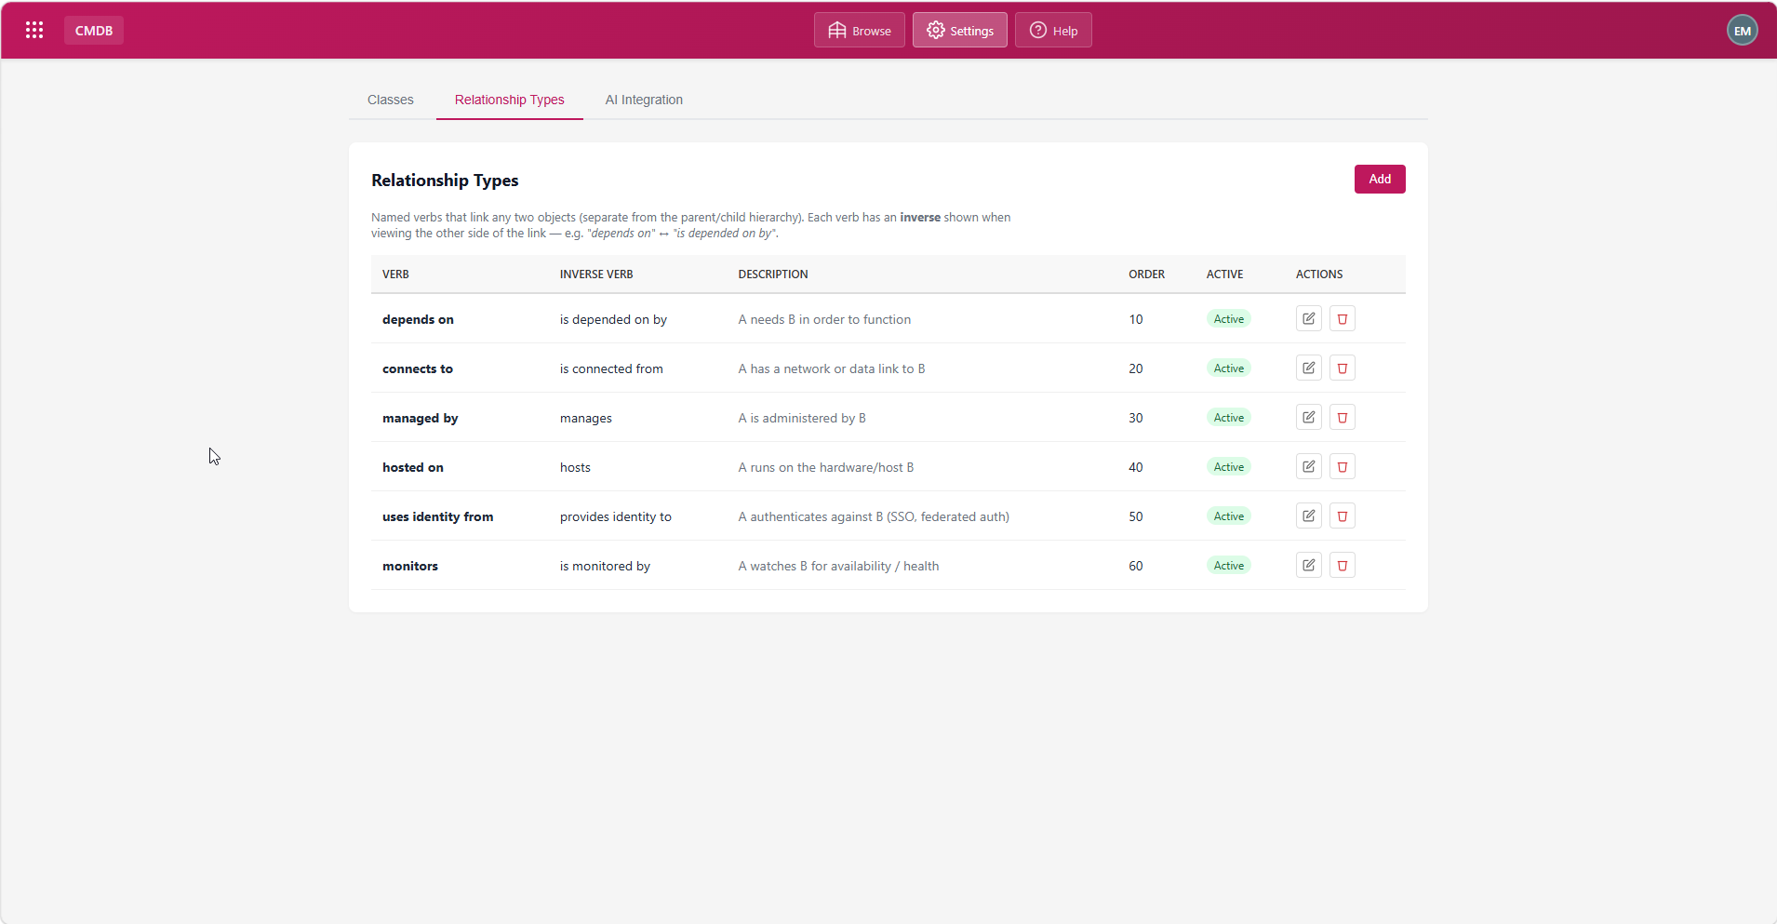Click the Active badge for 'monitors'

1228,565
